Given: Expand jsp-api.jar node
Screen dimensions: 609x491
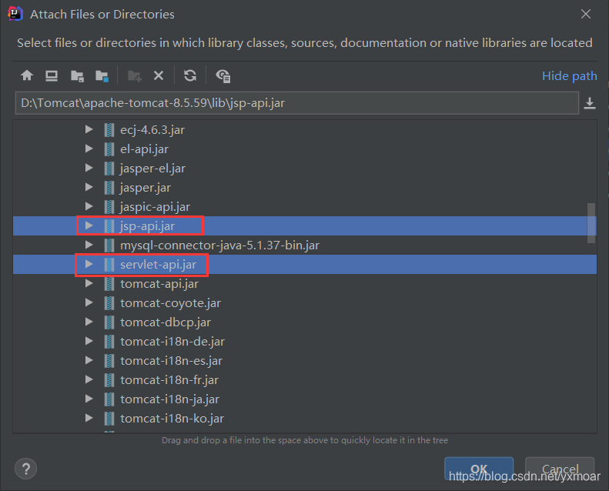Looking at the screenshot, I should tap(89, 225).
